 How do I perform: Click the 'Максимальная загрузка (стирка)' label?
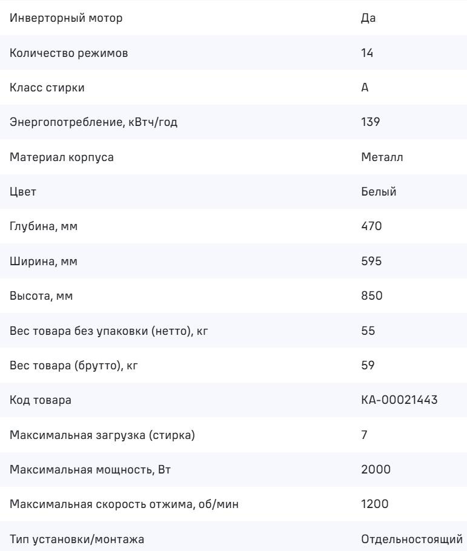[102, 435]
